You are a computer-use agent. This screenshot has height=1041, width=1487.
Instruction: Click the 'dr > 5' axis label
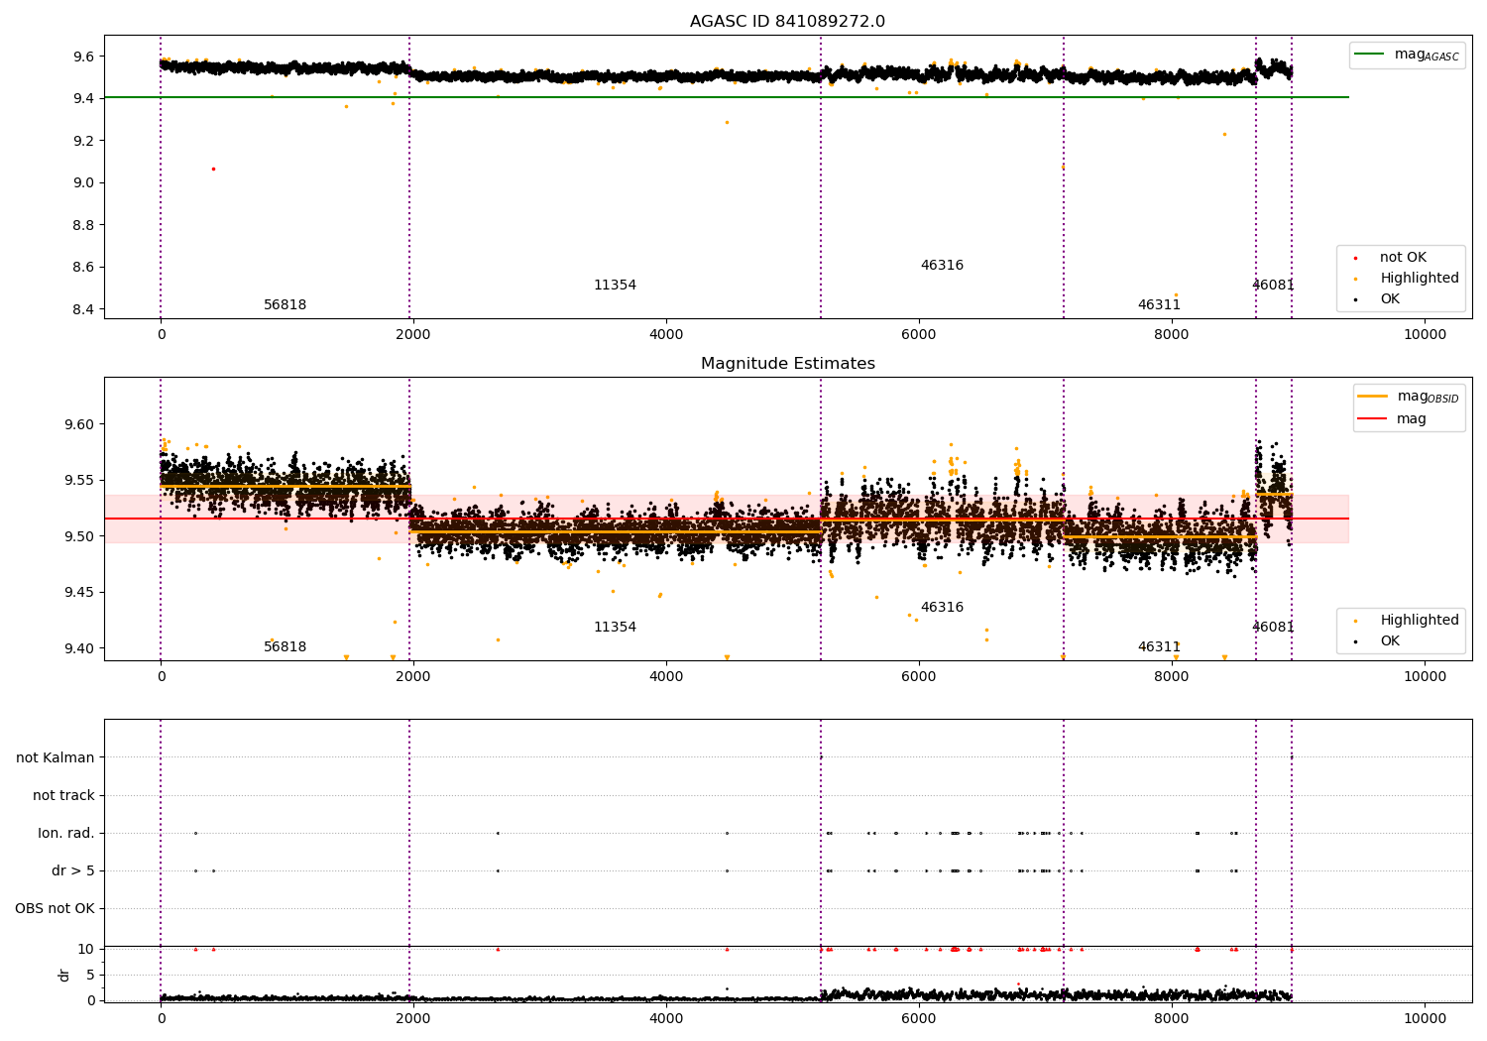[73, 870]
